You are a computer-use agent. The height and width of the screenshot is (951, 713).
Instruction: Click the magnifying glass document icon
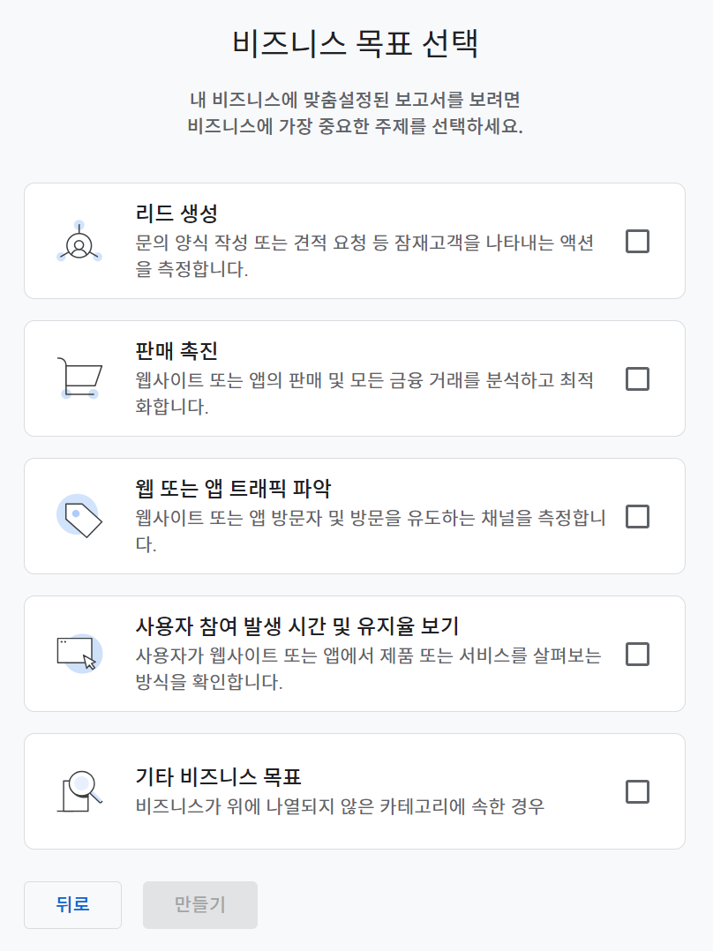point(79,791)
